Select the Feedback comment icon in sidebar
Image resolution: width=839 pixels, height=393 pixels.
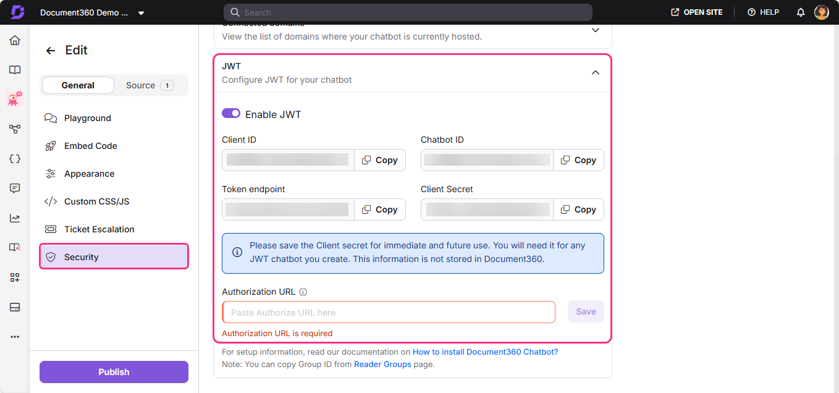[15, 188]
